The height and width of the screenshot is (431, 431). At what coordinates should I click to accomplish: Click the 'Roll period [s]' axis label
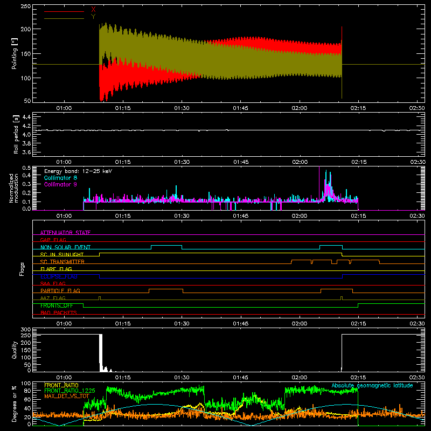[16, 134]
